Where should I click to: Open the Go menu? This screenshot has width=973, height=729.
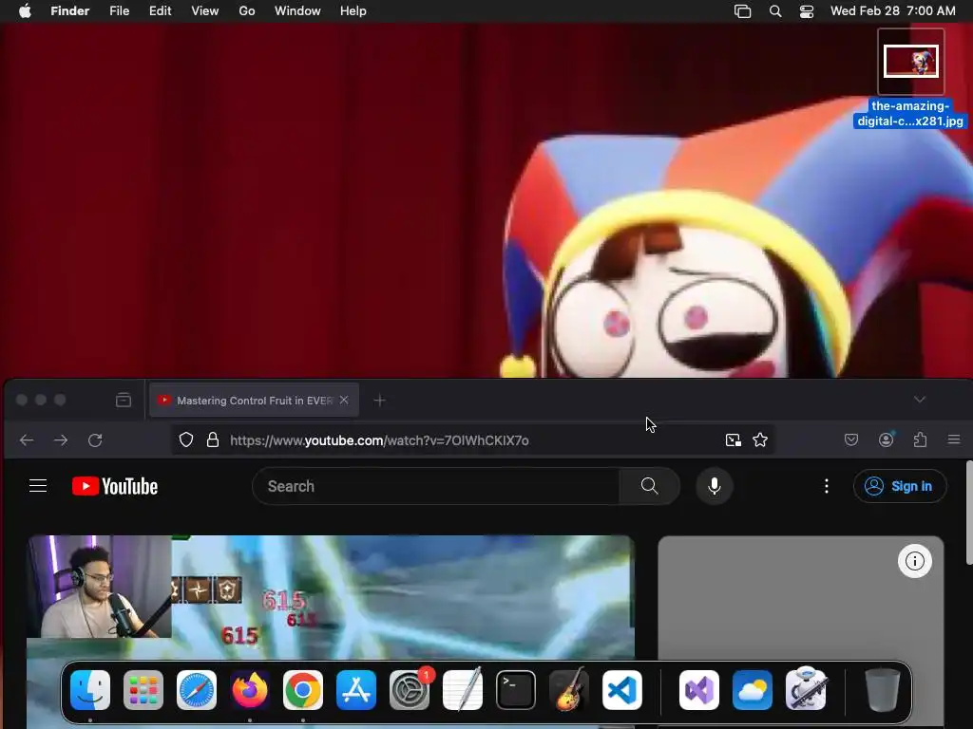(x=247, y=11)
